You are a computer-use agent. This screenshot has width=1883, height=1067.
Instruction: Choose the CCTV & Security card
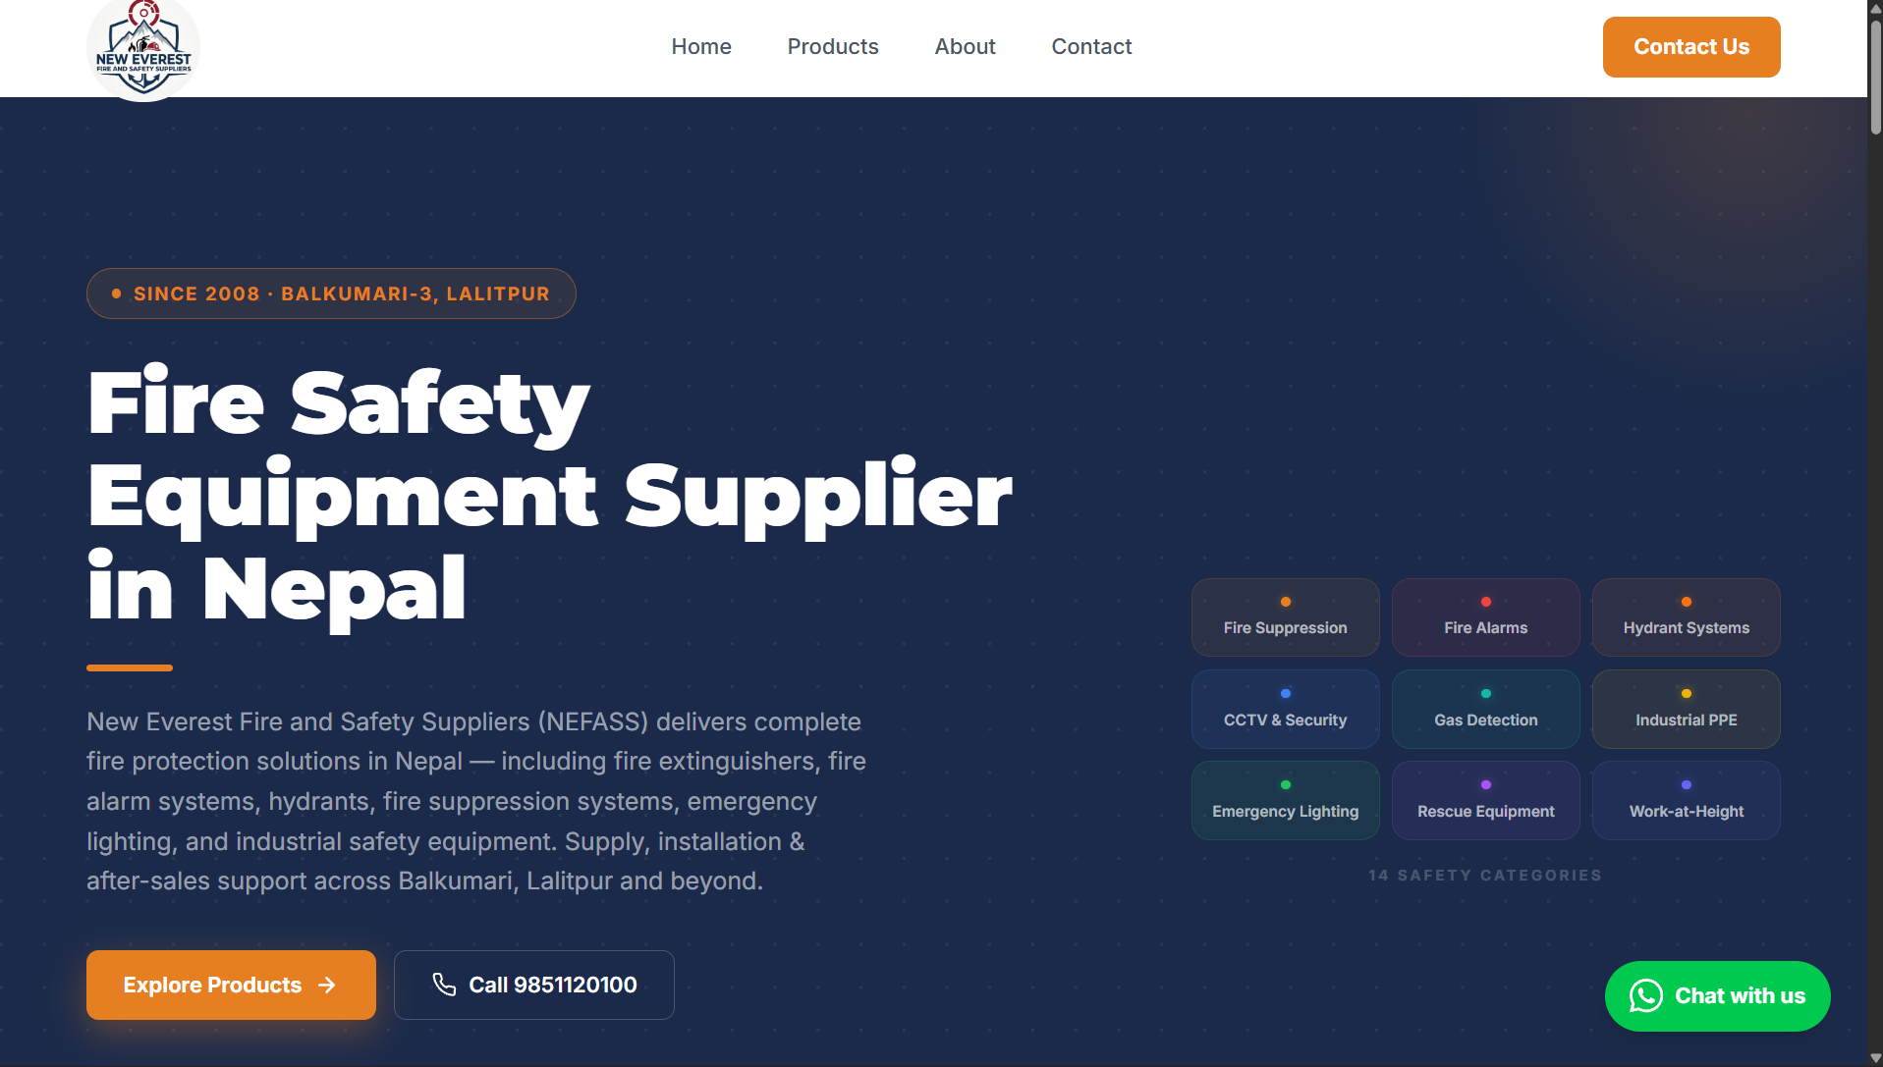click(x=1285, y=709)
